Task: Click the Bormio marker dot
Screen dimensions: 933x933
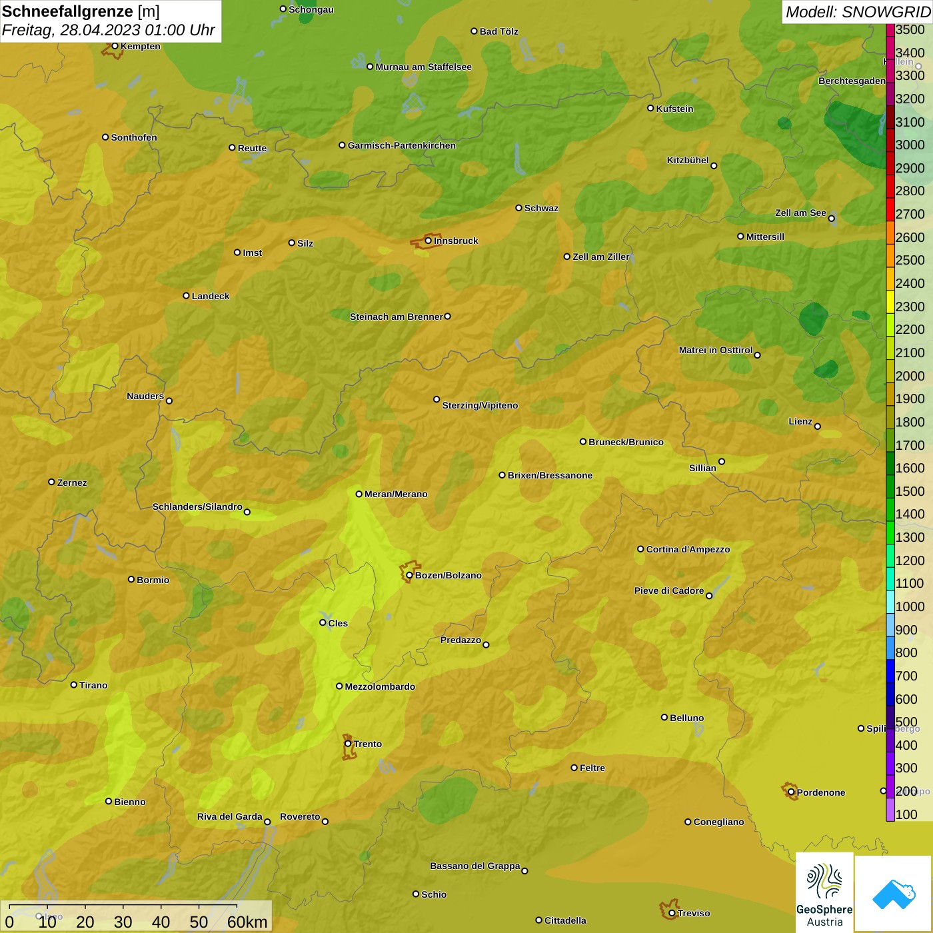Action: click(x=131, y=579)
